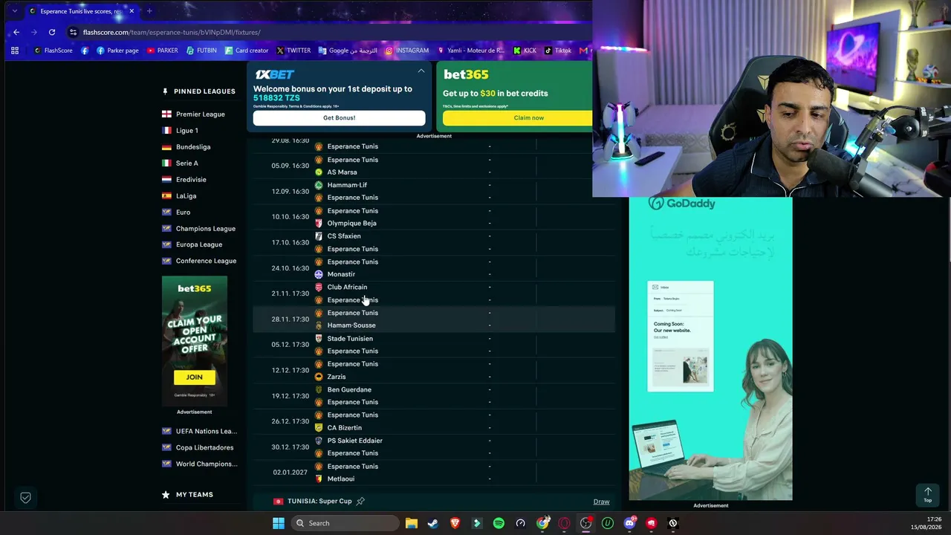Image resolution: width=951 pixels, height=535 pixels.
Task: Click the Club Africain team name
Action: 347,287
